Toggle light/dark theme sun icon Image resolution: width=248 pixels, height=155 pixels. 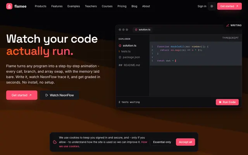212,6
